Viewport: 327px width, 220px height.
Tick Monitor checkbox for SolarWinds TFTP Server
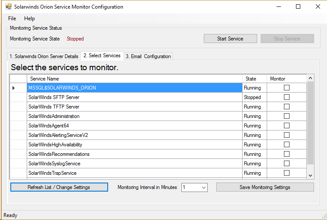[287, 107]
